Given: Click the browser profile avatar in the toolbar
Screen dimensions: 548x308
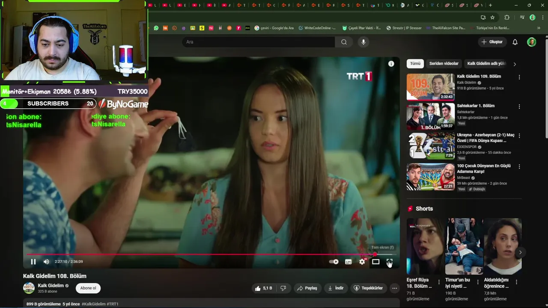Looking at the screenshot, I should click(x=532, y=18).
